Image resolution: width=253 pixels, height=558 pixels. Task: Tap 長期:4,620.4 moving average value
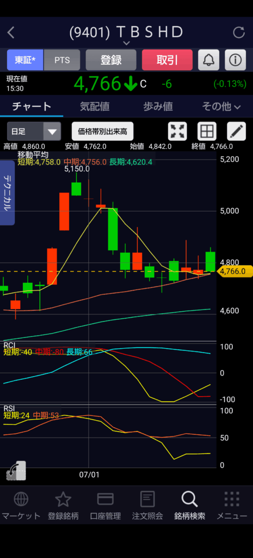131,162
